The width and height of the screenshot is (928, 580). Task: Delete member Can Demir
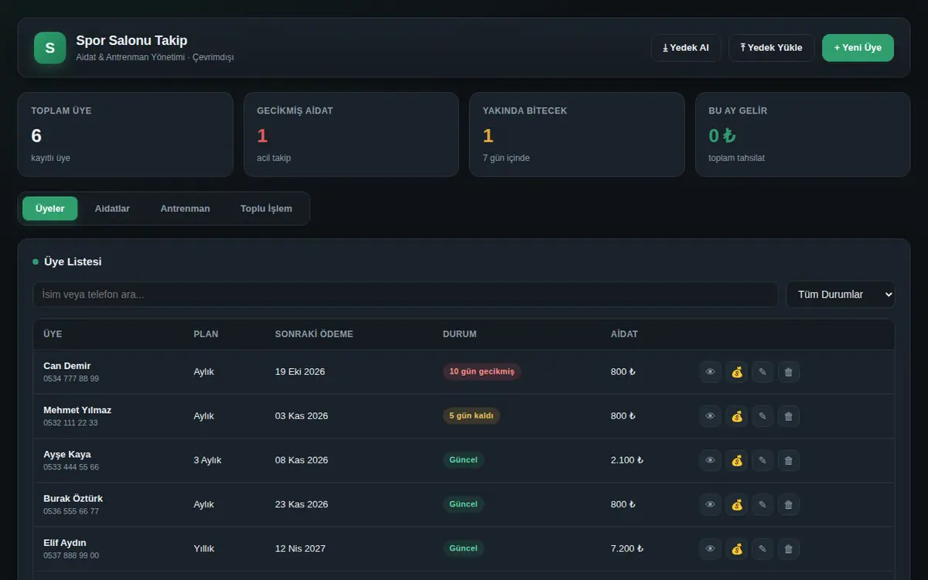coord(788,372)
